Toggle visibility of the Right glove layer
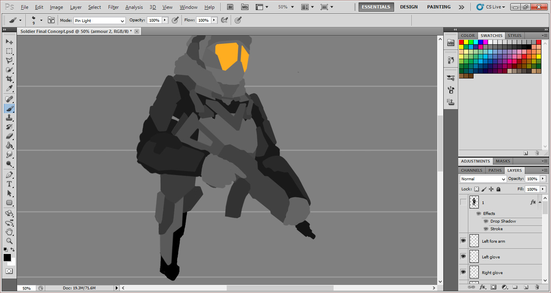The height and width of the screenshot is (293, 551). point(463,272)
